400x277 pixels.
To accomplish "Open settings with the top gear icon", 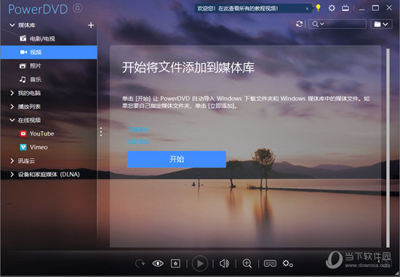I will pos(332,8).
